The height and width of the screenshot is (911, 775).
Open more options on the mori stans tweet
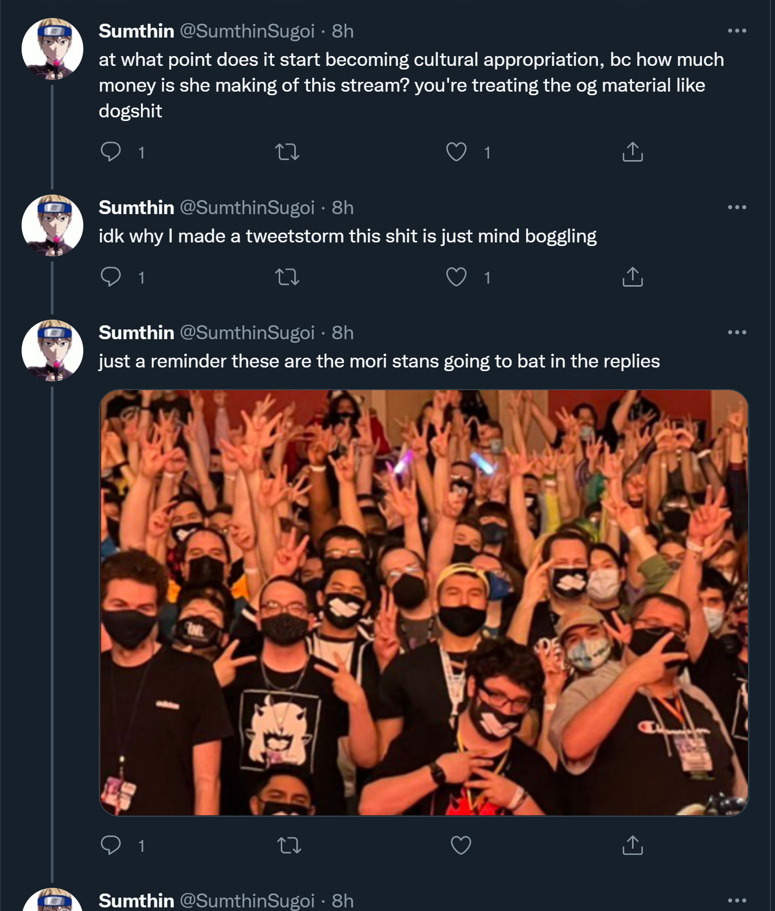pos(737,332)
